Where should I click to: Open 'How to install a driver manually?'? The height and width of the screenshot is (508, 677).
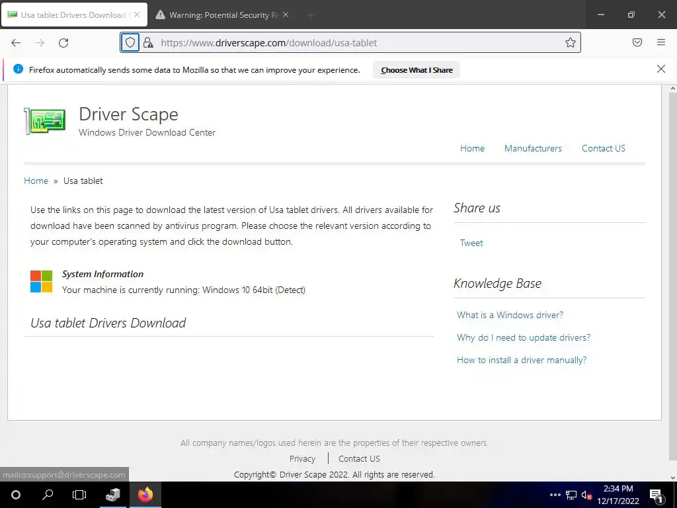[522, 360]
